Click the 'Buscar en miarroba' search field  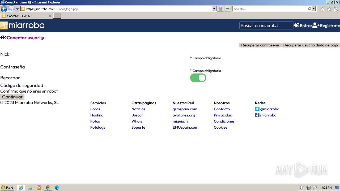coord(266,25)
